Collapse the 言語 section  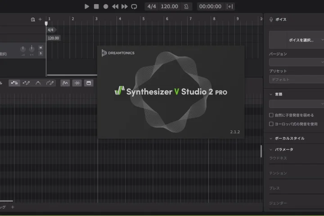(271, 94)
